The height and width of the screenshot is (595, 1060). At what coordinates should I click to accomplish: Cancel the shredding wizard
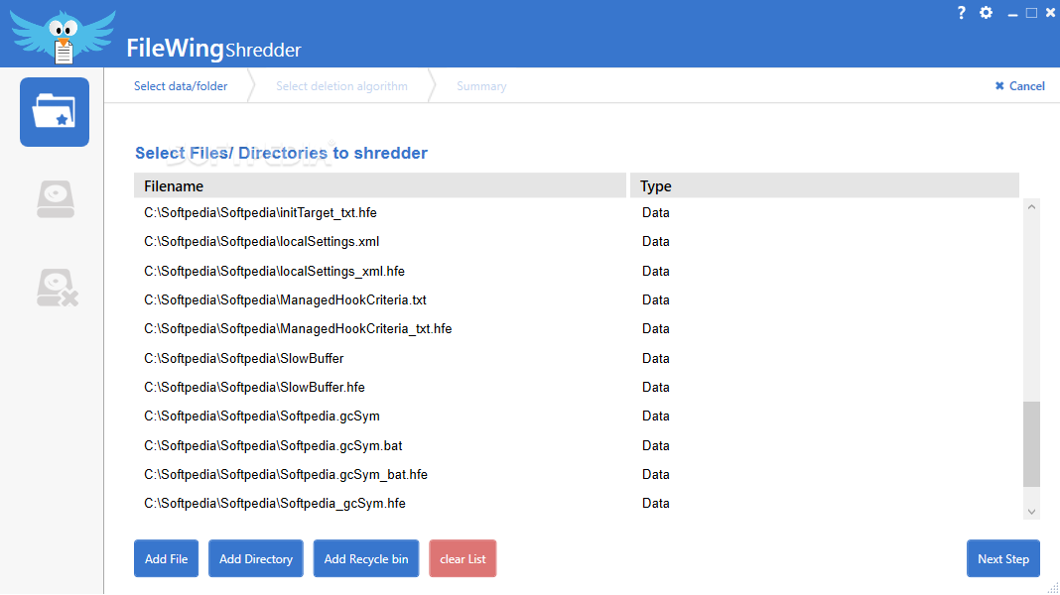coord(1019,85)
